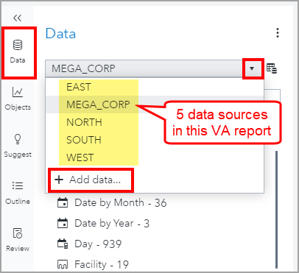Viewport: 299px width, 273px height.
Task: Click calendar icon beside Date by Month
Action: (63, 203)
